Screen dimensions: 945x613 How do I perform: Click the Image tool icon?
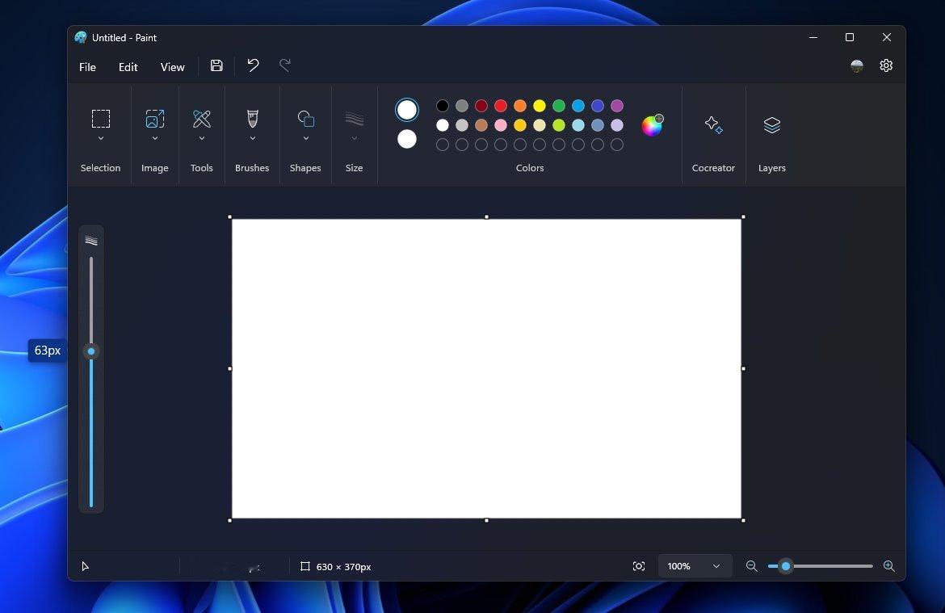coord(155,119)
